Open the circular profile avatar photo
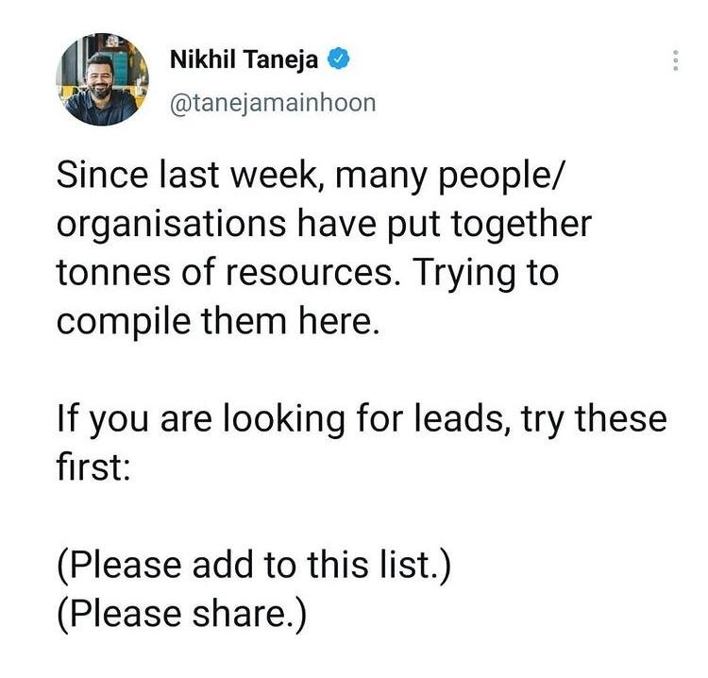Image resolution: width=708 pixels, height=678 pixels. (x=102, y=79)
